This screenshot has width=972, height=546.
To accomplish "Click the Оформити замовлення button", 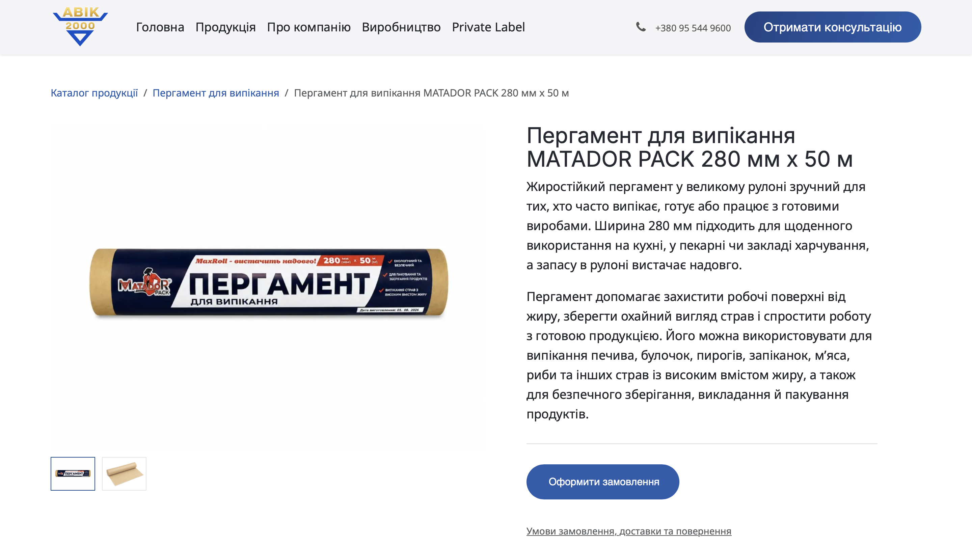I will pos(602,482).
